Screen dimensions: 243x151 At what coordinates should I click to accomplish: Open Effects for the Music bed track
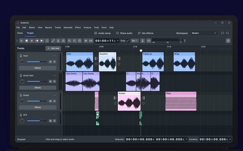[x=38, y=87]
